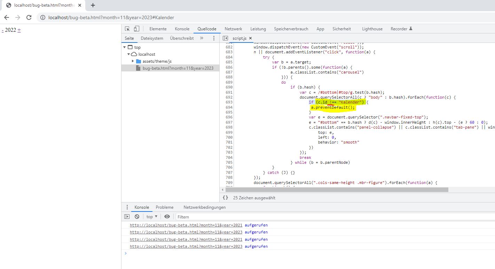Open the Probleme drawer tab
This screenshot has width=495, height=269.
click(x=164, y=207)
